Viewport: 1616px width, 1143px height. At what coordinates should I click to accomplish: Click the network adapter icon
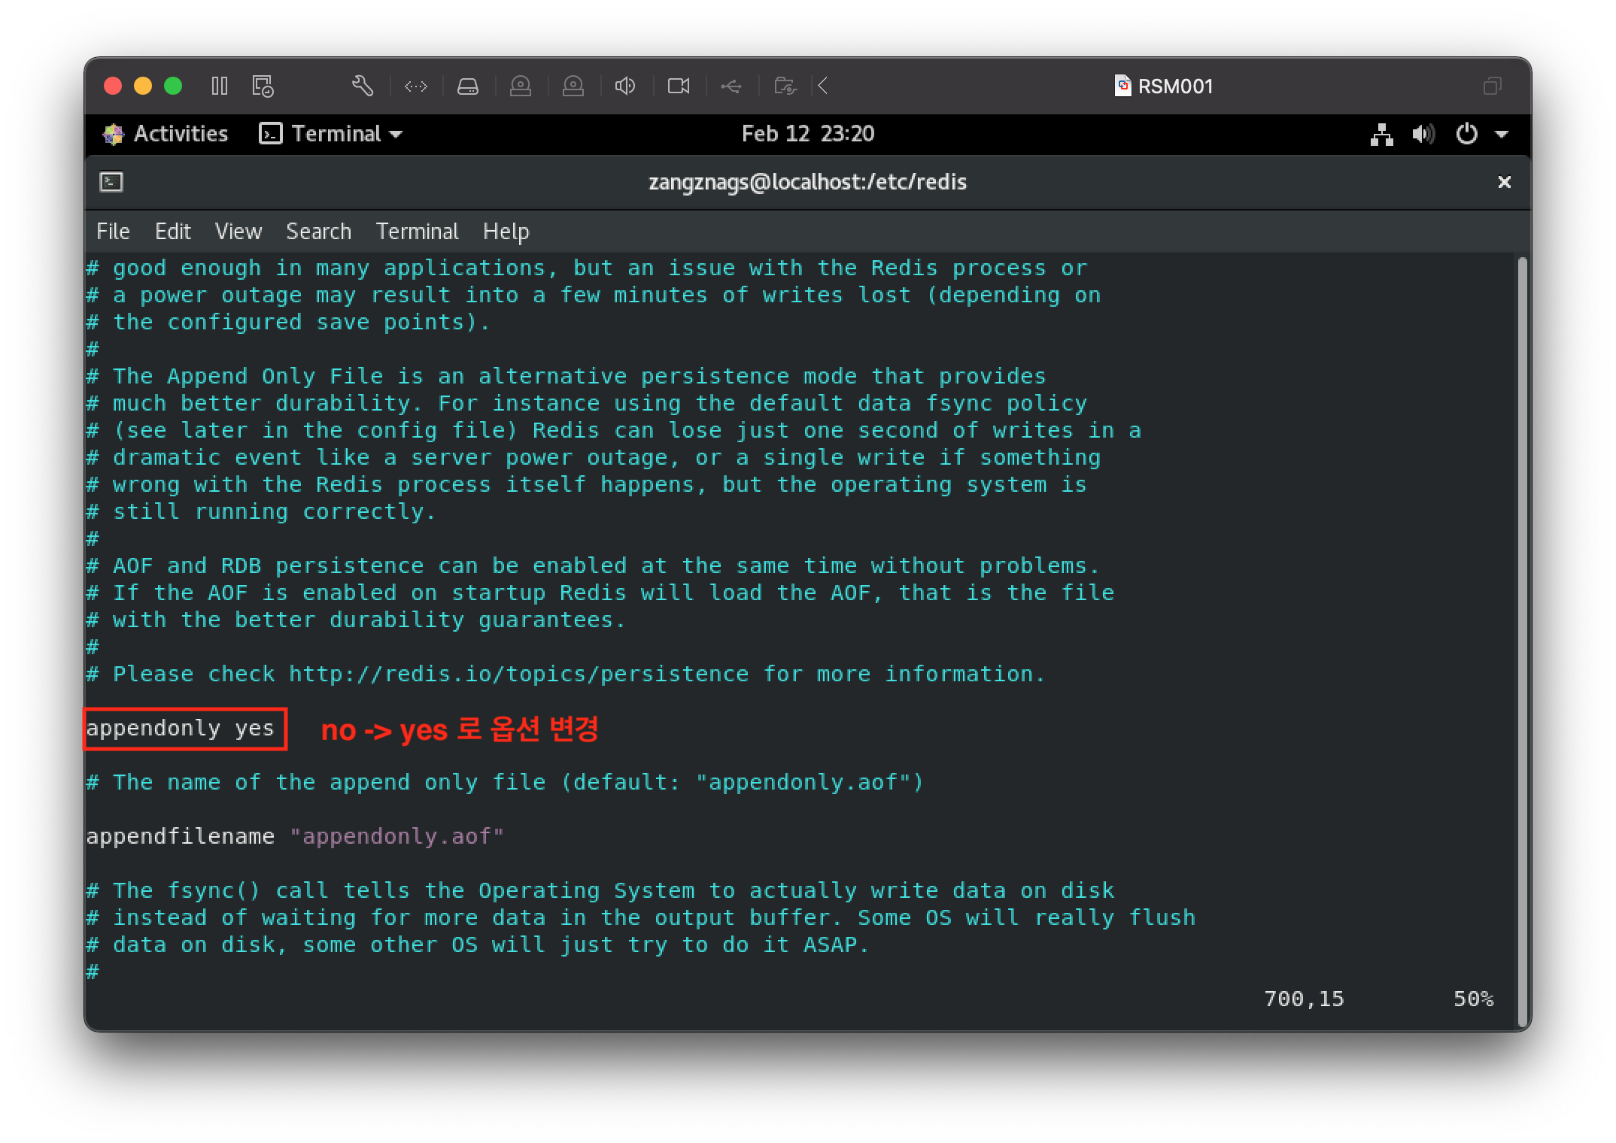click(x=416, y=86)
